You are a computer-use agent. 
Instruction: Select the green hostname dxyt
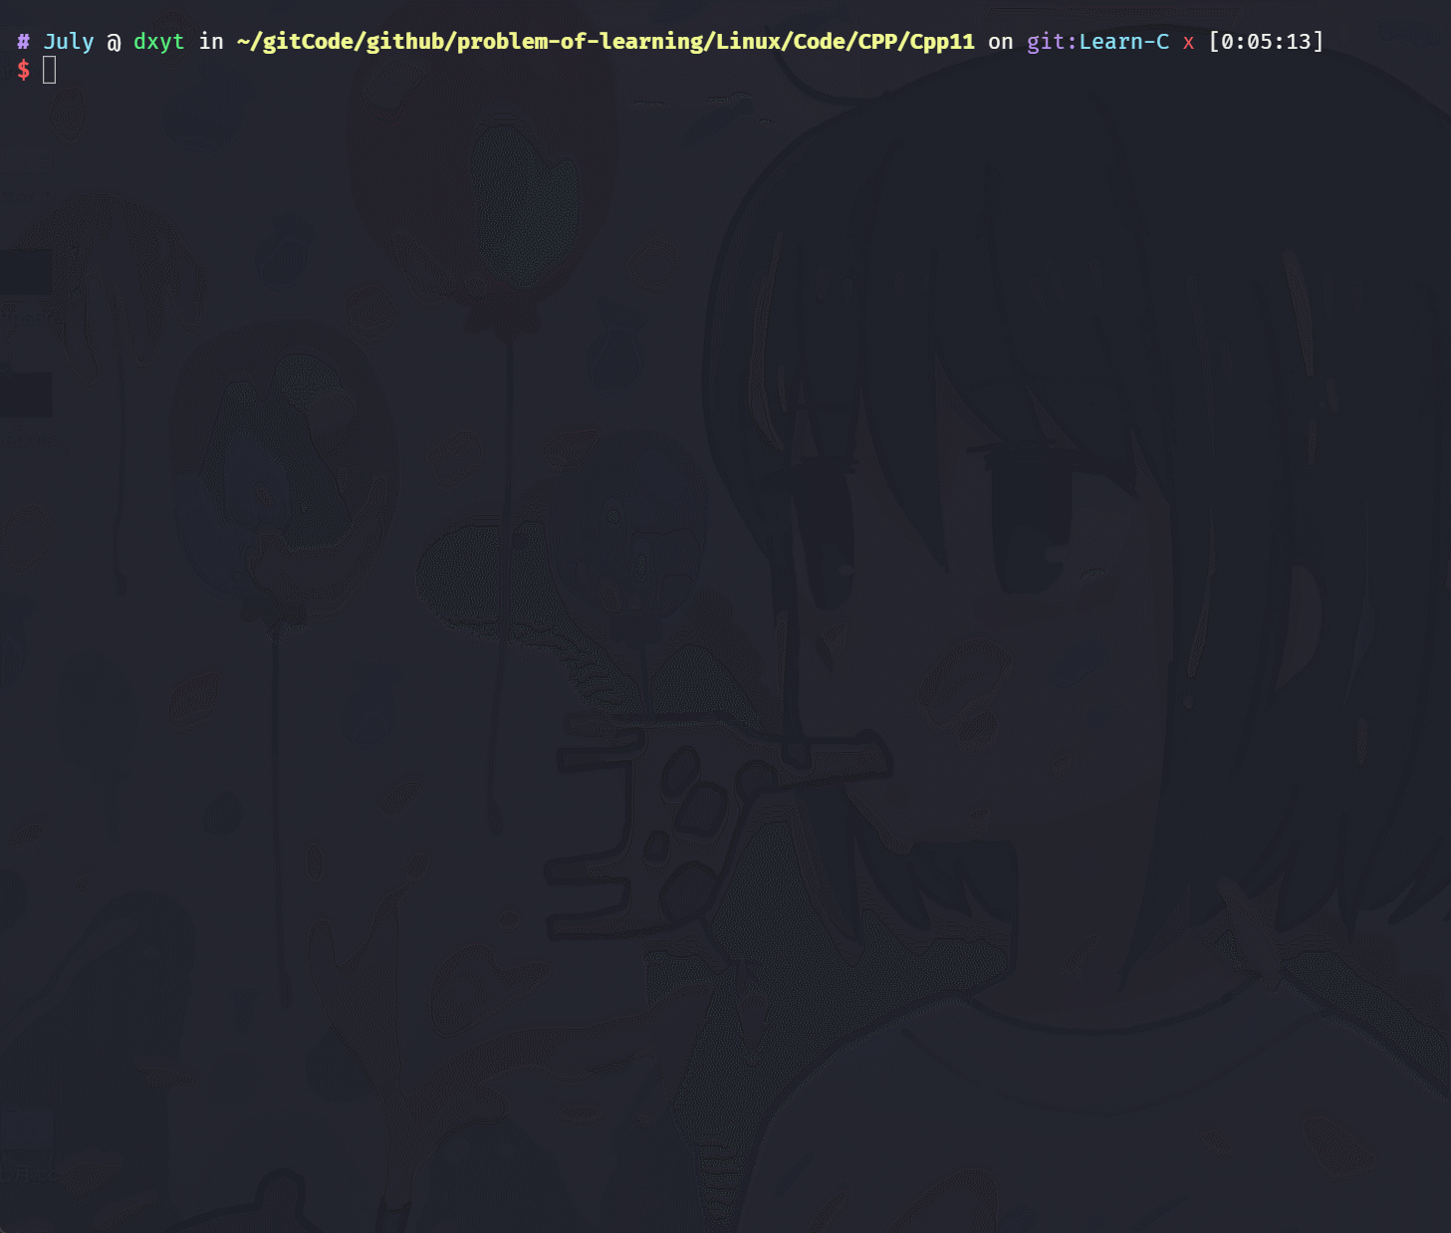coord(159,42)
